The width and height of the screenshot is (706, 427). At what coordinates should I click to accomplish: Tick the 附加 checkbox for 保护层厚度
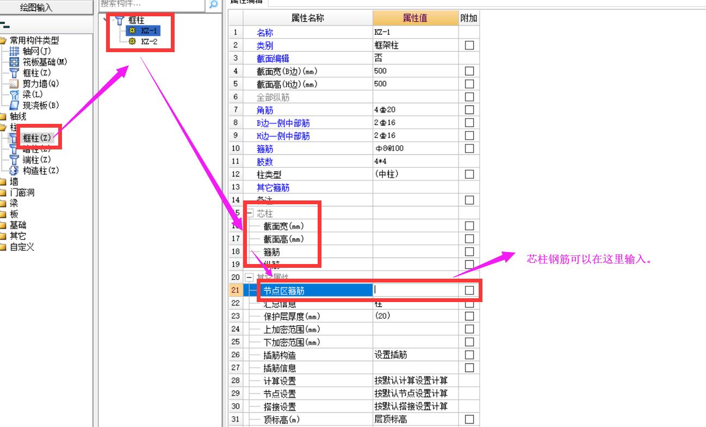point(469,316)
